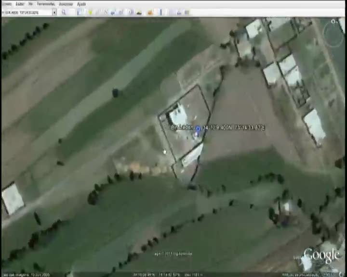Expand the search field dropdown arrow
The image size is (347, 277).
pos(54,12)
